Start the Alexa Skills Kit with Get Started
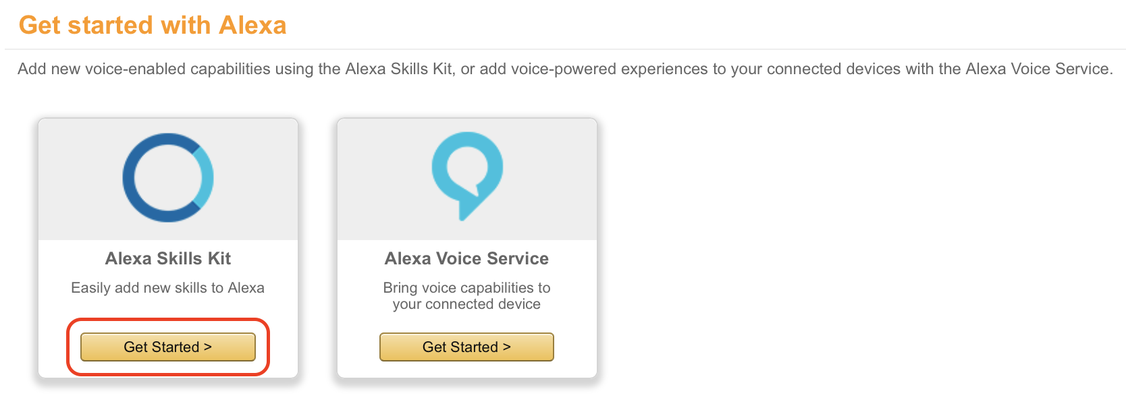The width and height of the screenshot is (1126, 406). pos(168,347)
